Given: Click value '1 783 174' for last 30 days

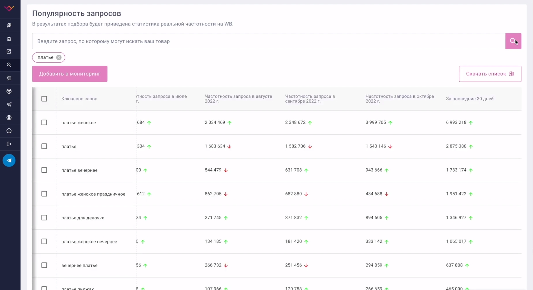Looking at the screenshot, I should point(456,170).
